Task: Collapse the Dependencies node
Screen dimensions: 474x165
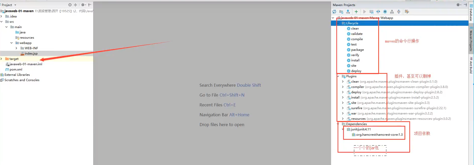Action: pos(338,124)
